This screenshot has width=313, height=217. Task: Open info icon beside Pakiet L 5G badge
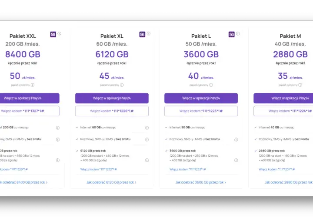pyautogui.click(x=238, y=33)
